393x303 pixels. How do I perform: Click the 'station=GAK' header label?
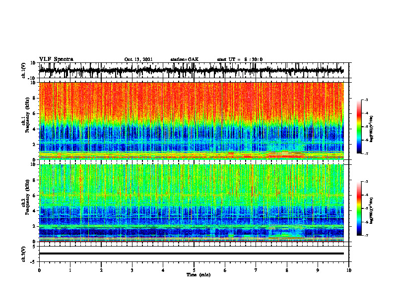(x=185, y=59)
